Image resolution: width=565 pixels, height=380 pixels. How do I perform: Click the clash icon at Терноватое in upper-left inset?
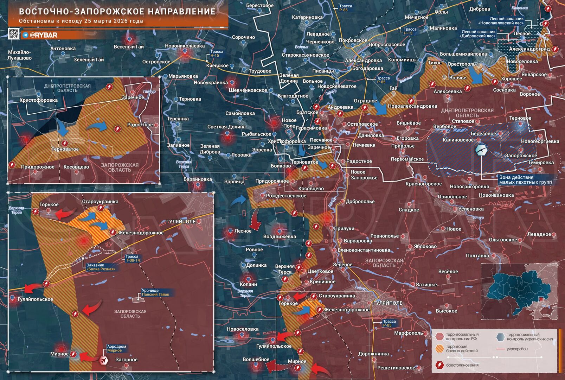point(65,143)
